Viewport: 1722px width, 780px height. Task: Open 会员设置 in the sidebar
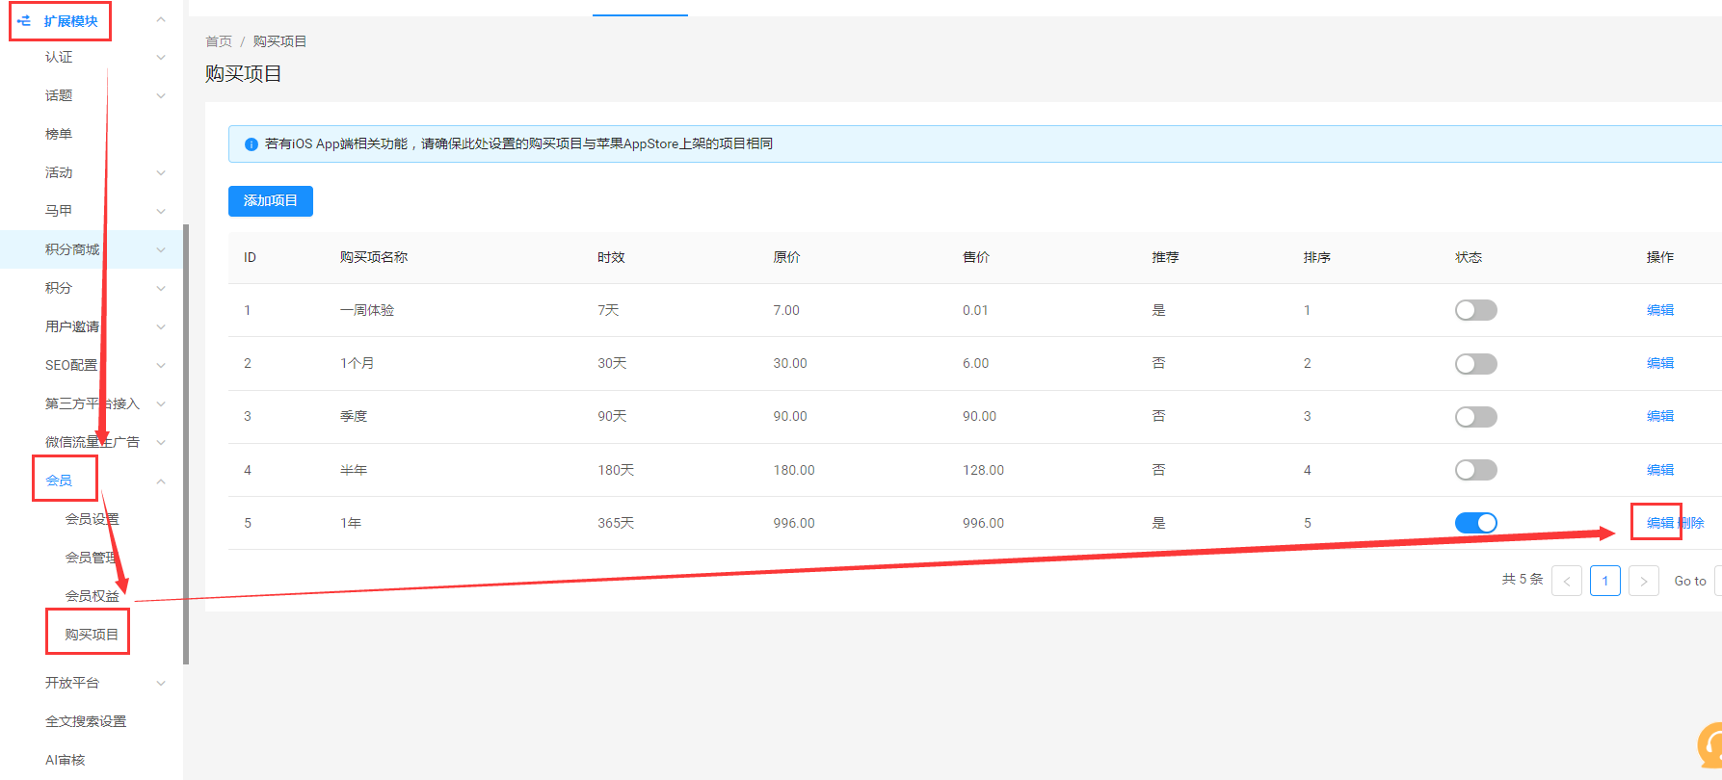click(92, 519)
